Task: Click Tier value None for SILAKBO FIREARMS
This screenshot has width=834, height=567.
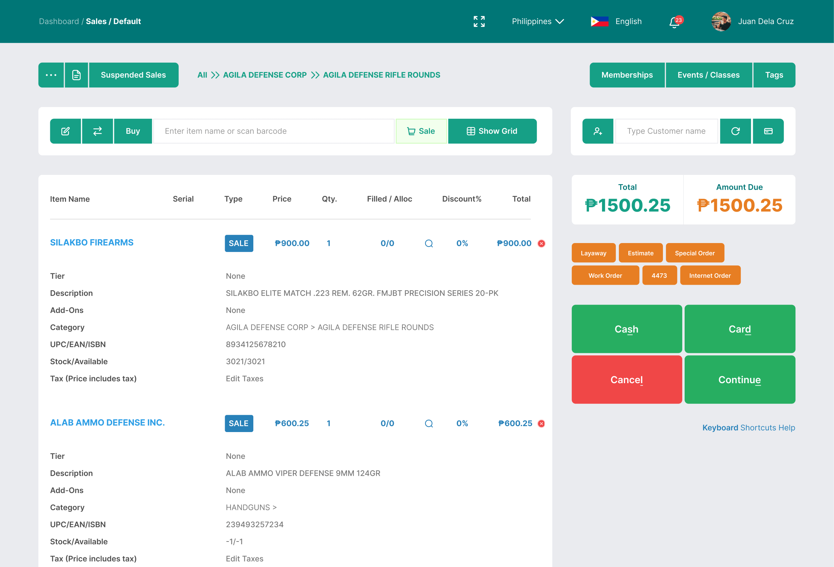Action: click(x=235, y=276)
